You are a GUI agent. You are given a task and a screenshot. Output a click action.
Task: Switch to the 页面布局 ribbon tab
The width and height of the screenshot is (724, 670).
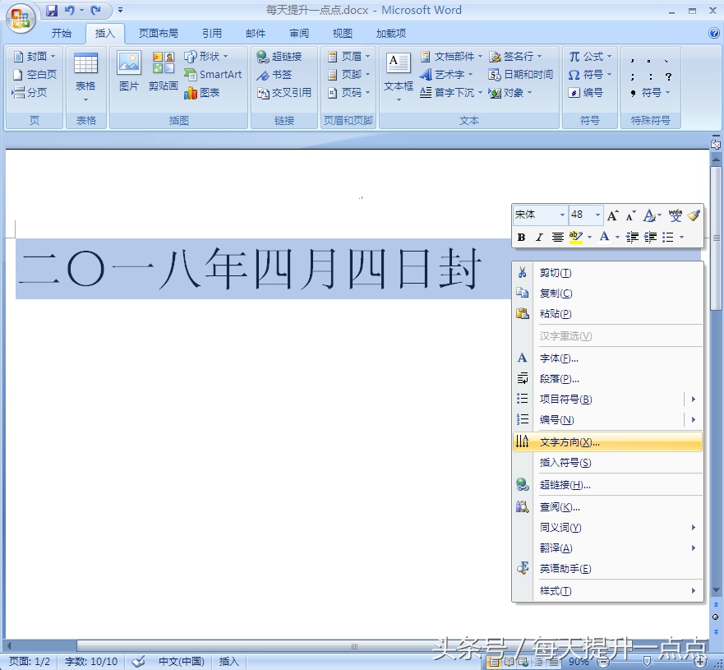tap(158, 34)
